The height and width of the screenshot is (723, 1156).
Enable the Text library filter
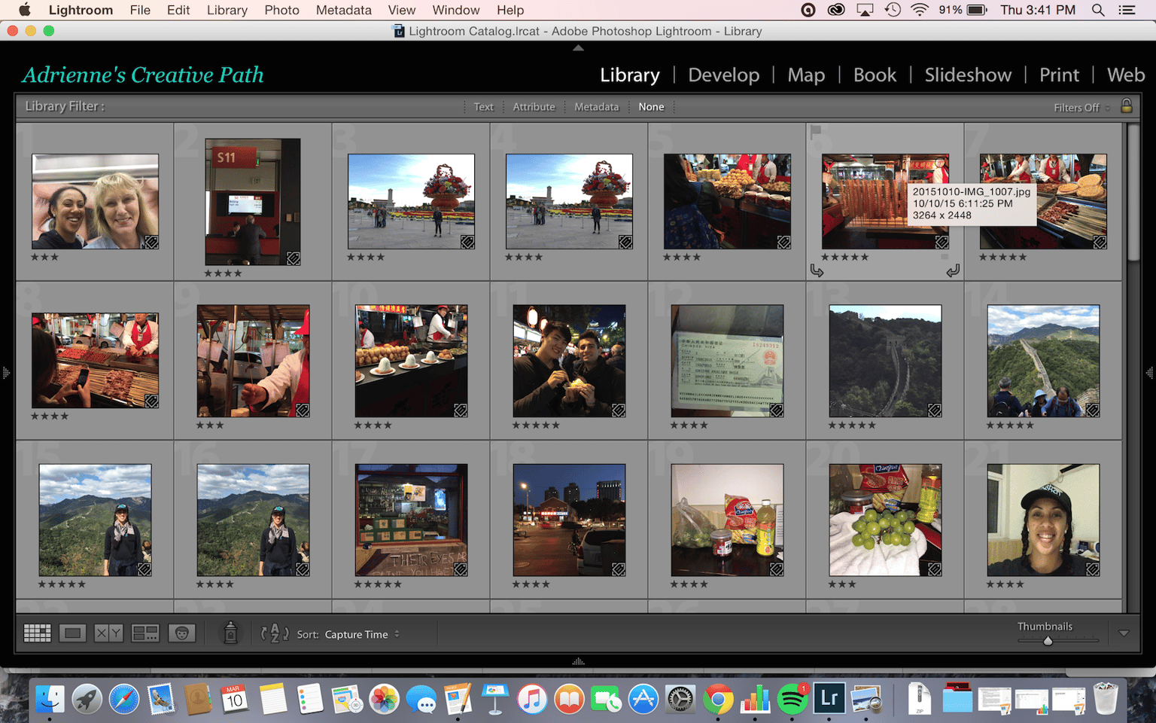[483, 107]
